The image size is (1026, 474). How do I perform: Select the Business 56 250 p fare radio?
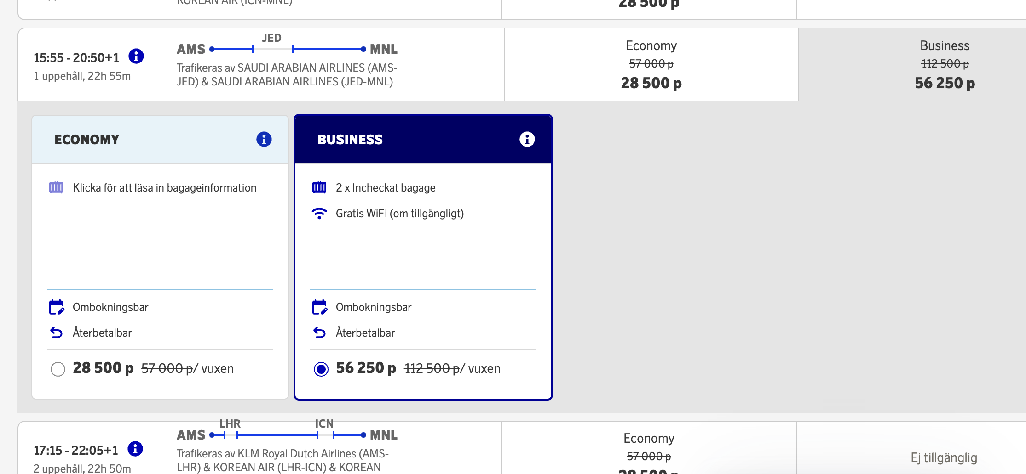321,369
